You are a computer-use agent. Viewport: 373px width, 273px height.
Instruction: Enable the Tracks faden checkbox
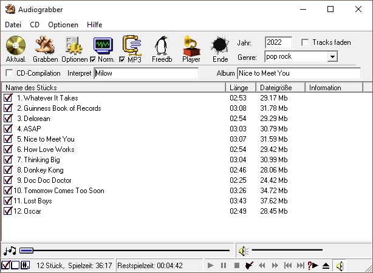coord(305,42)
